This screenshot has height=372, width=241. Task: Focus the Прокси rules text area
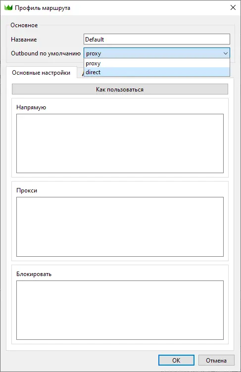[120, 227]
